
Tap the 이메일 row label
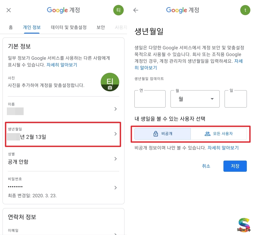click(x=13, y=230)
